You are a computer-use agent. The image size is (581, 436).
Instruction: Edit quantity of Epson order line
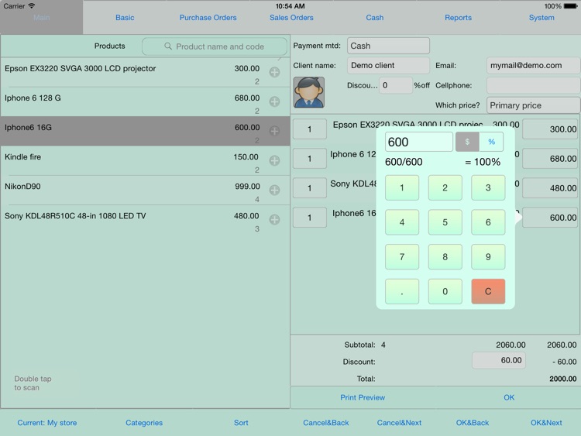tap(309, 129)
